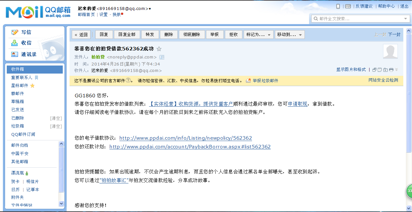Click the archive-to-folder icon in email header
412x212 pixels.
click(385, 70)
